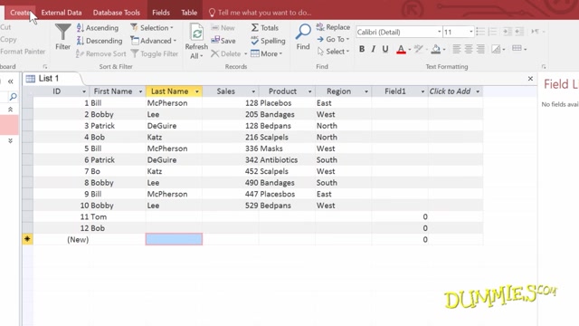Align text right

click(x=480, y=49)
